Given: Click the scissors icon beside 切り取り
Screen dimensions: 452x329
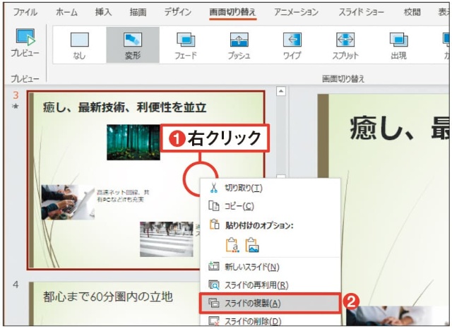Looking at the screenshot, I should point(213,188).
